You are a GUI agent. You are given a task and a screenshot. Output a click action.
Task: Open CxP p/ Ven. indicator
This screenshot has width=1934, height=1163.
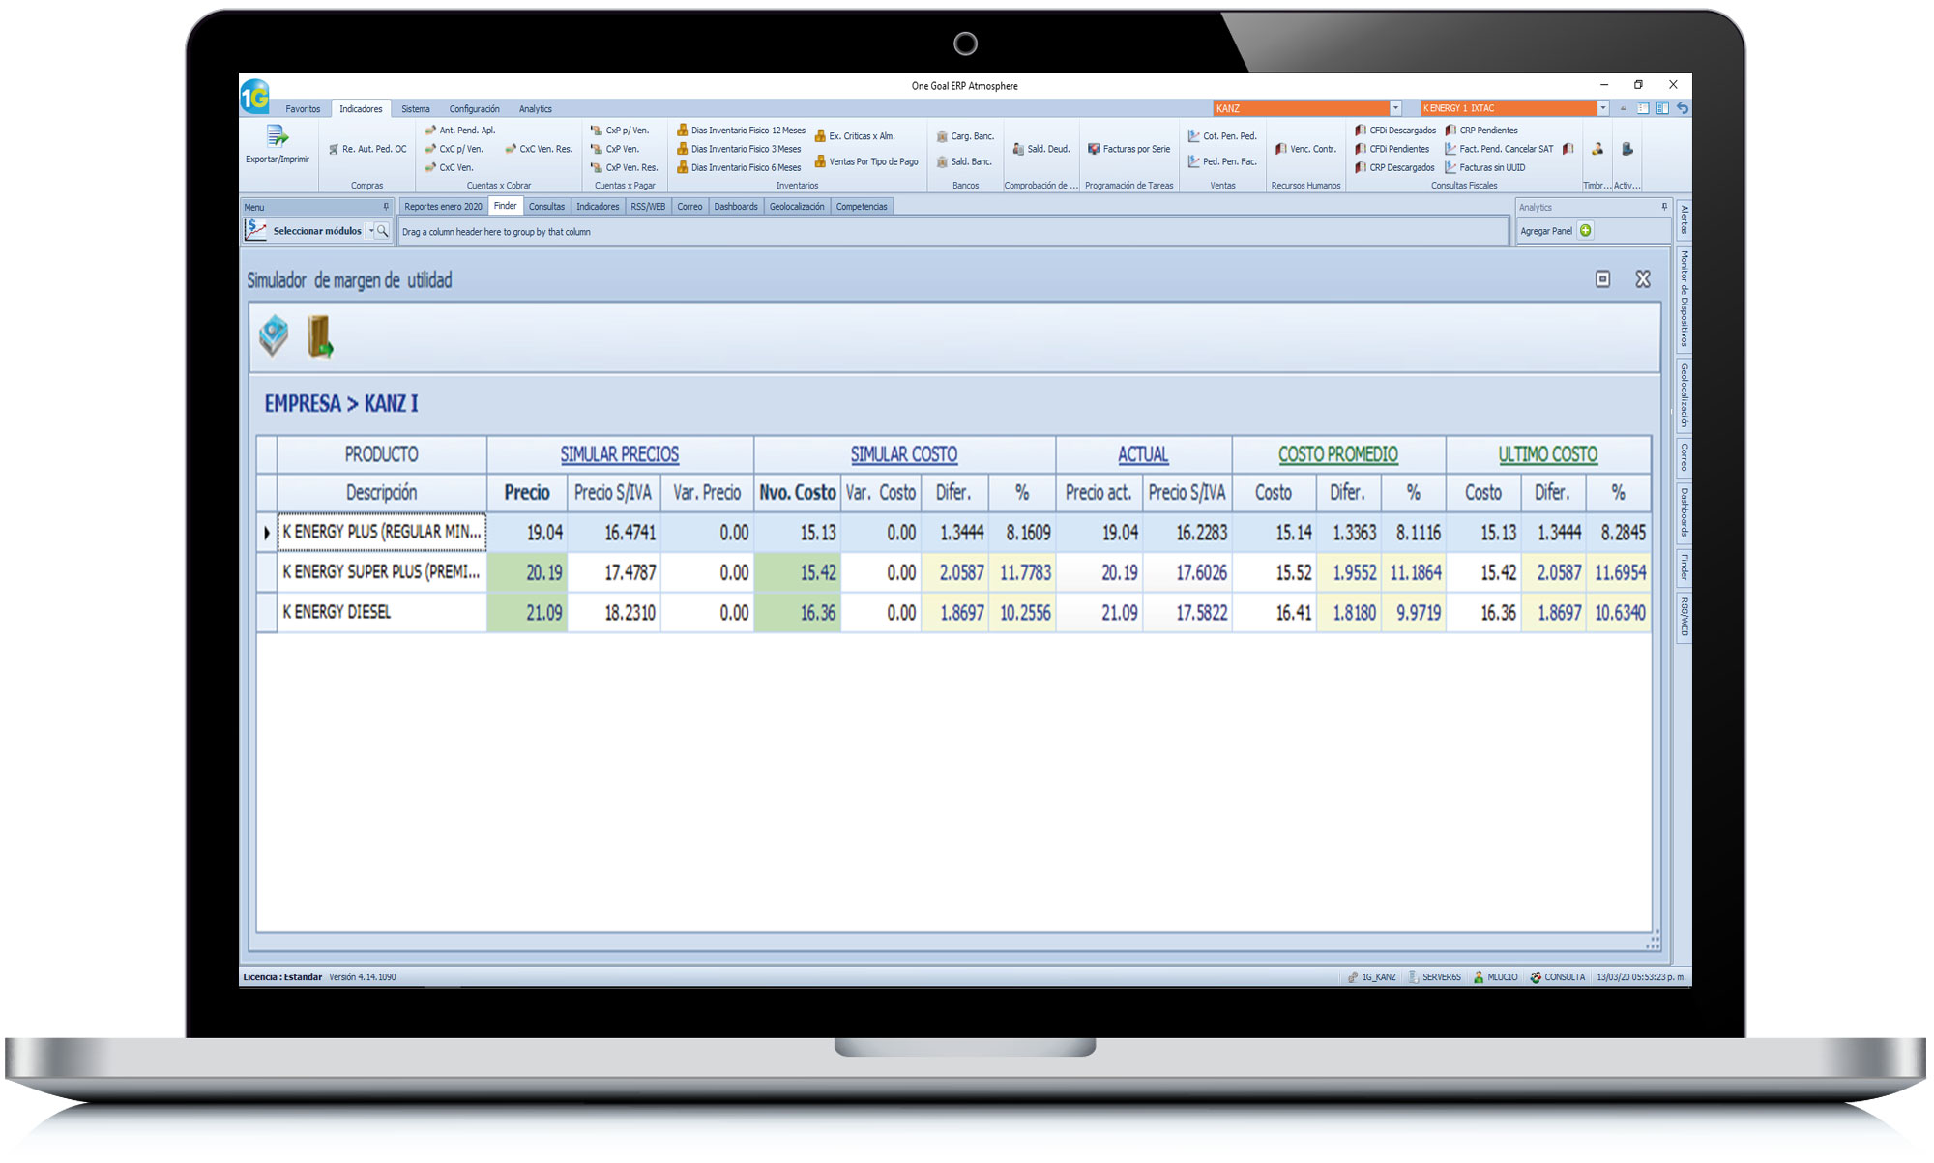coord(620,130)
